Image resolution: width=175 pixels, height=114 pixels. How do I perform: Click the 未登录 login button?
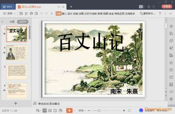(x=167, y=6)
